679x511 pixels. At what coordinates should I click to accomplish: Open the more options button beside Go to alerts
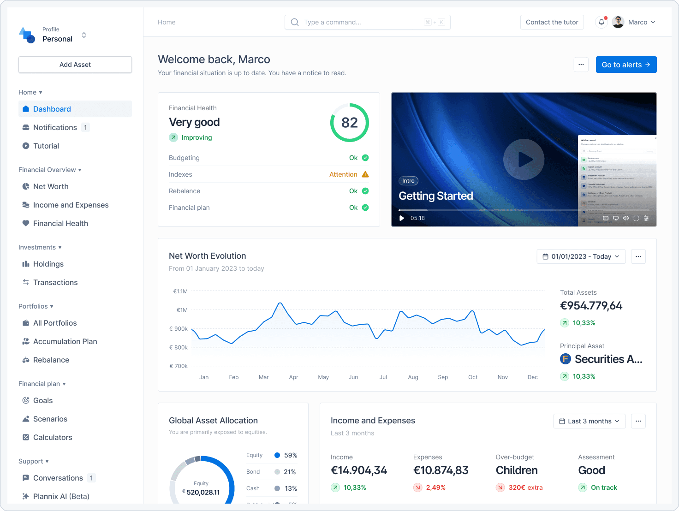click(581, 65)
